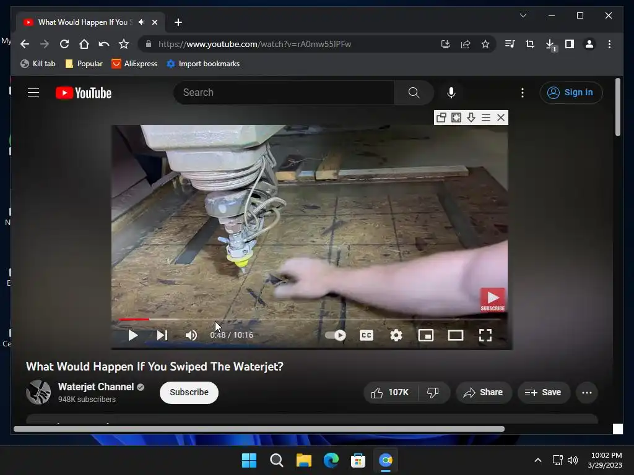The image size is (634, 475).
Task: Mute the video volume
Action: click(191, 335)
